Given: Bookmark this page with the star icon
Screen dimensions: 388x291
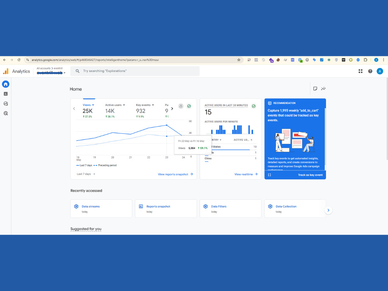Looking at the screenshot, I should coord(239,60).
